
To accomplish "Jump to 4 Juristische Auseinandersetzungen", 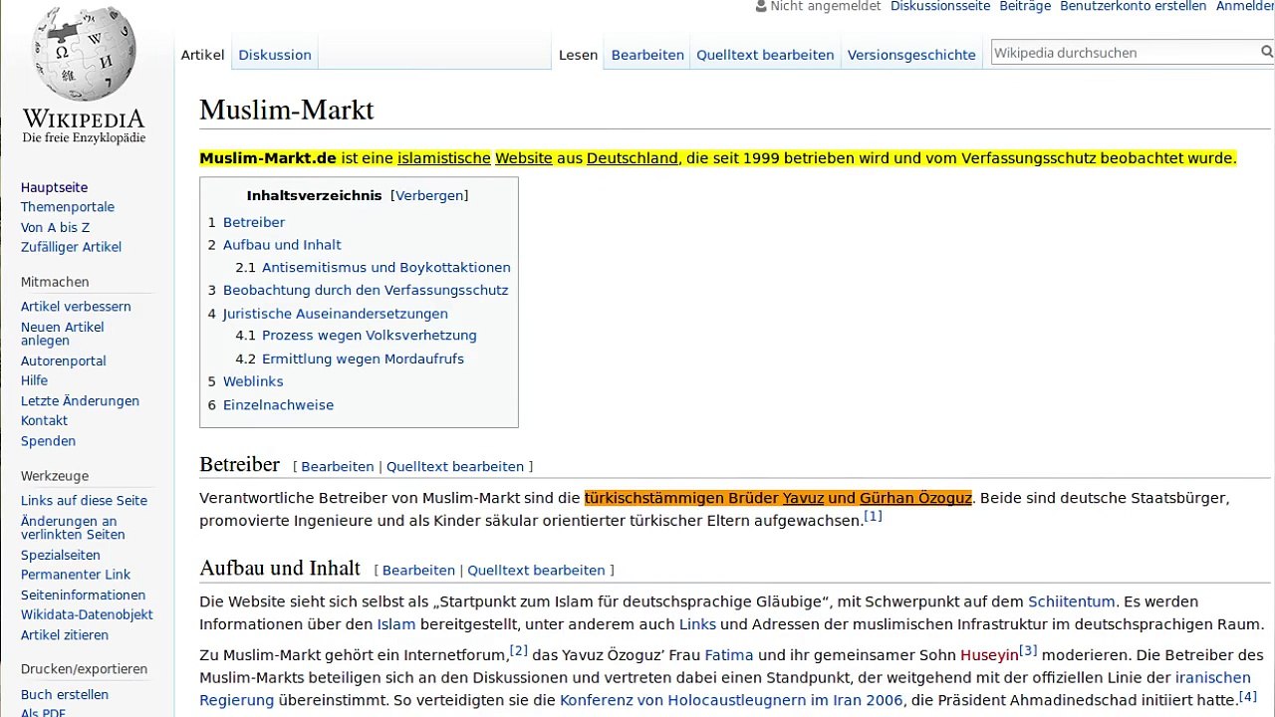I will click(x=328, y=314).
